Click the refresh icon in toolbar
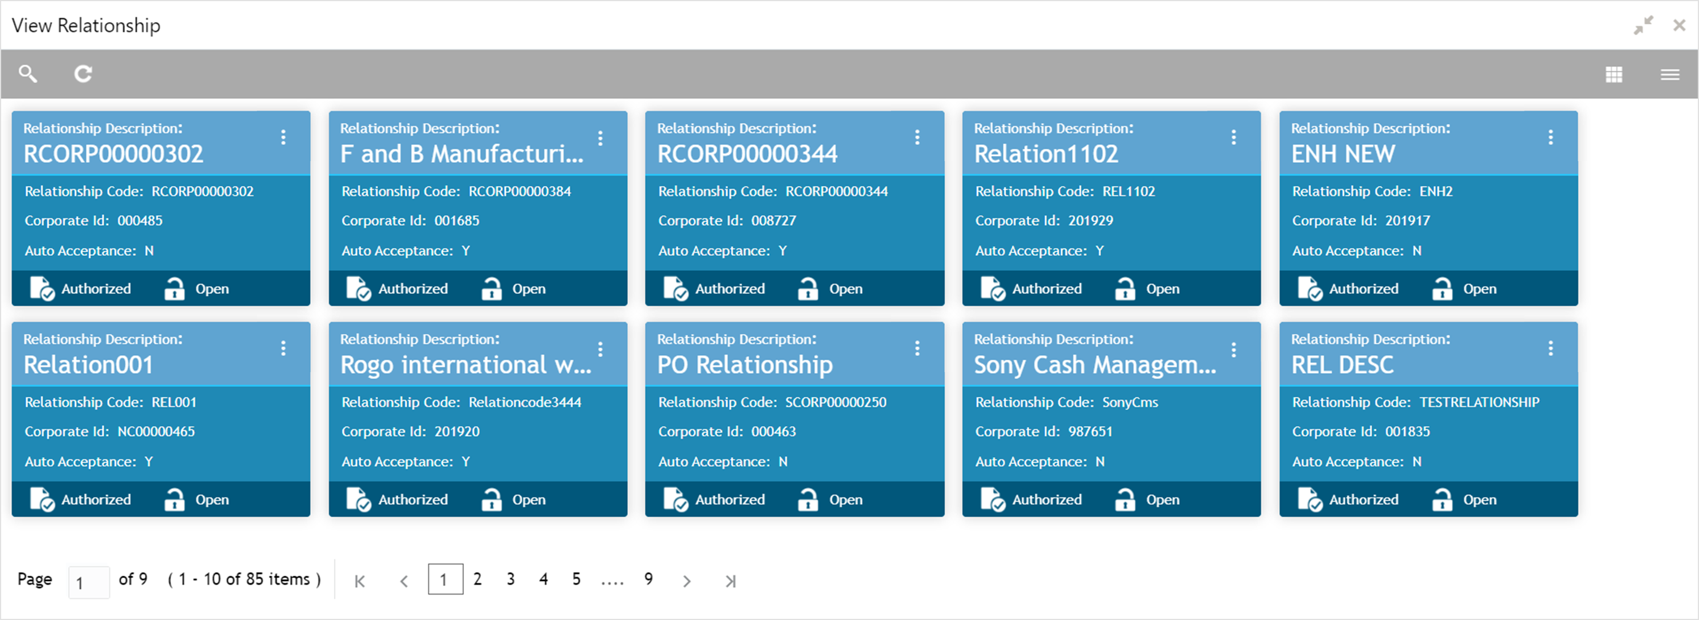 (83, 73)
